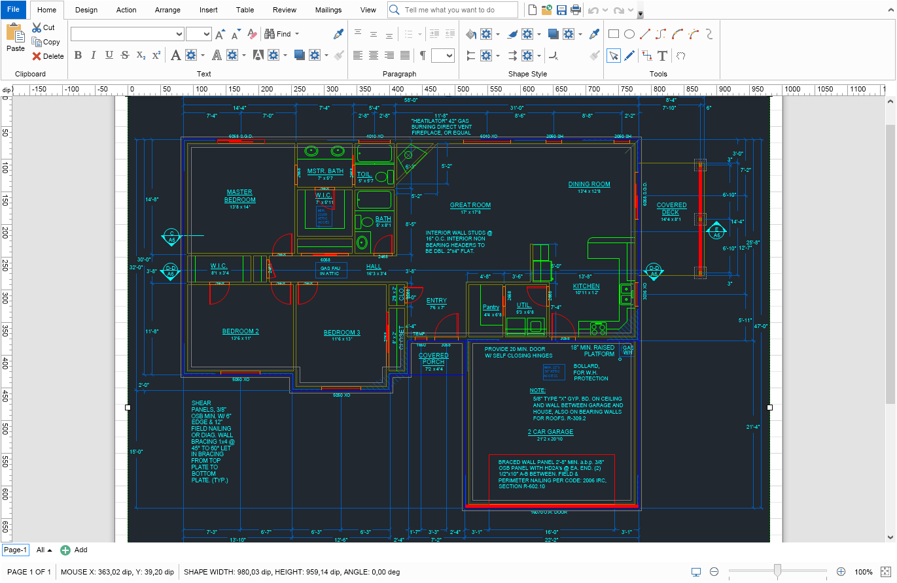Justify paragraph text

405,56
